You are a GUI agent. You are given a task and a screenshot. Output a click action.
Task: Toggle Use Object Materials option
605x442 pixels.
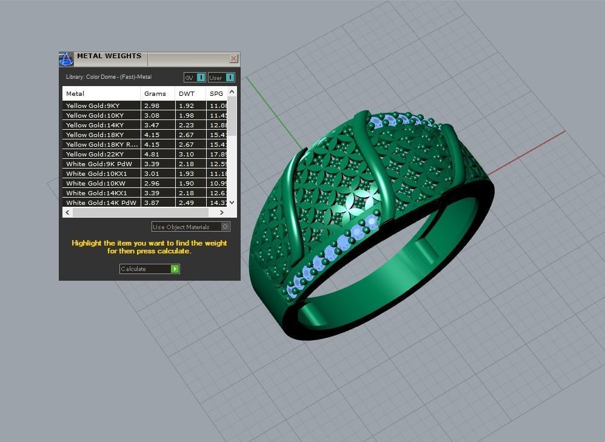[191, 227]
